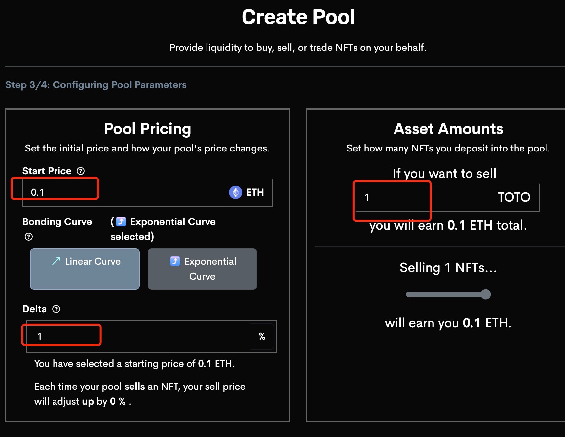The height and width of the screenshot is (437, 565).
Task: Click the arrow icon on Linear Curve
Action: click(x=56, y=261)
